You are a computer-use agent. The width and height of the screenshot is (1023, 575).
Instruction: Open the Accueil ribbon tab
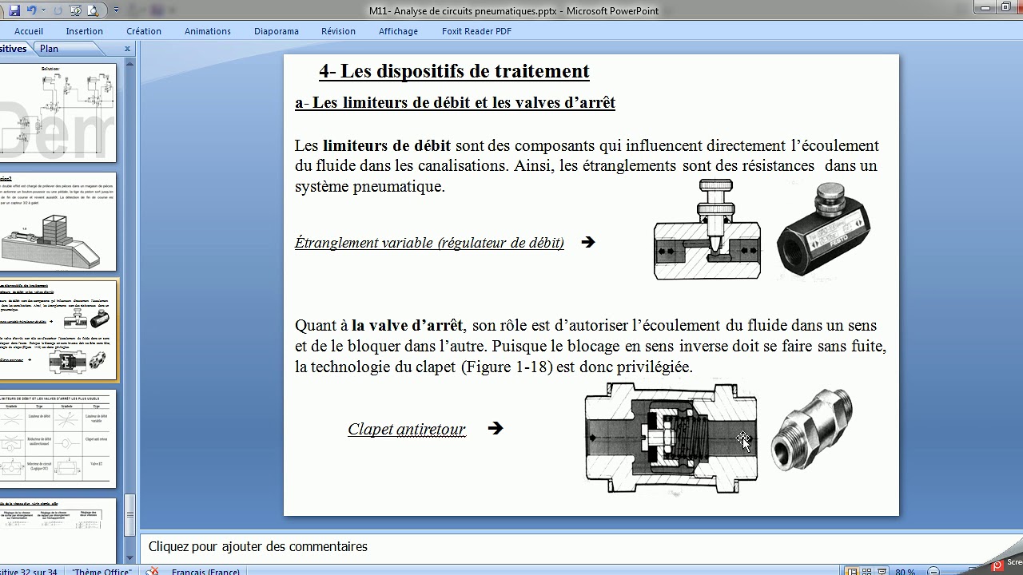click(x=29, y=31)
